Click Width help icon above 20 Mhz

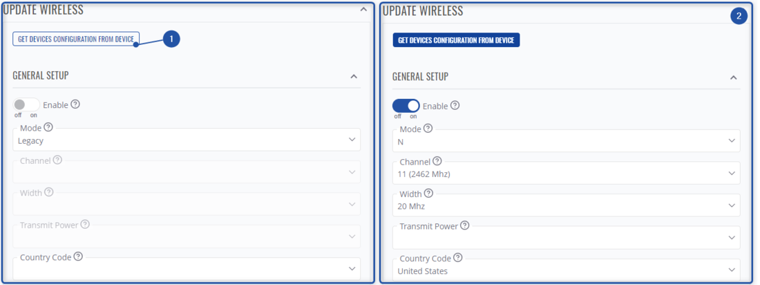(x=428, y=194)
